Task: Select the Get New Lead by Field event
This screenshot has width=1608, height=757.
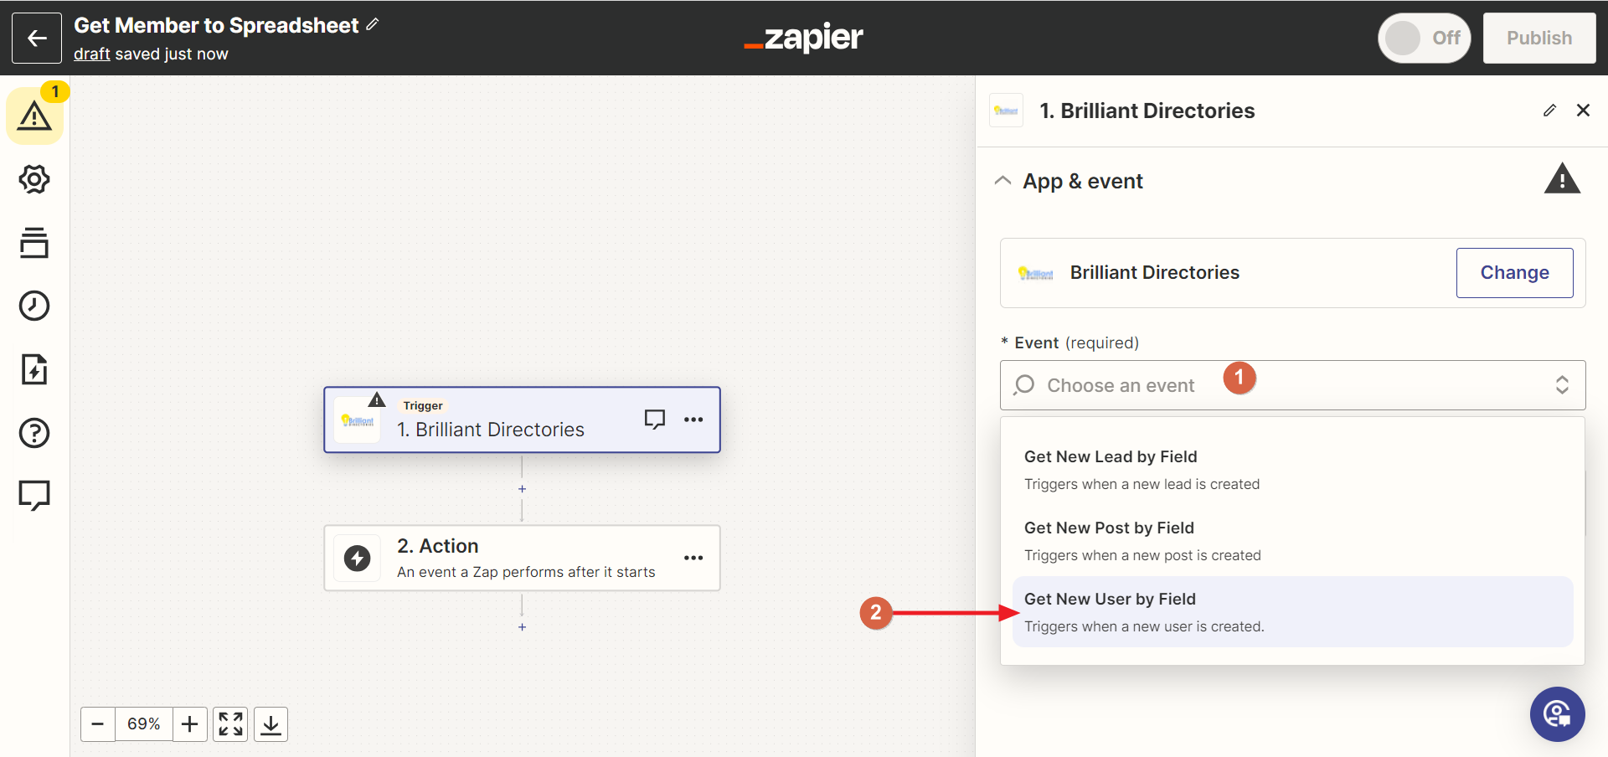Action: (x=1111, y=456)
